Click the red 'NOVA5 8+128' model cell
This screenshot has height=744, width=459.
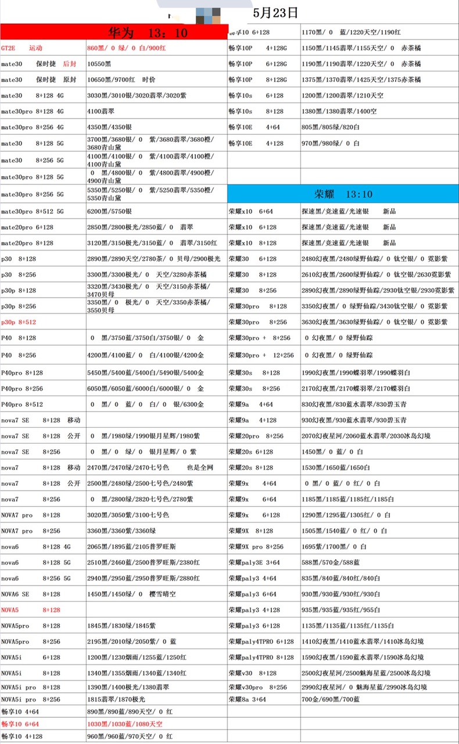pyautogui.click(x=43, y=610)
